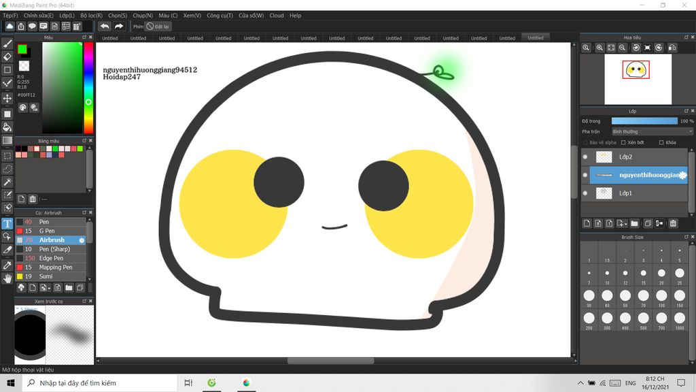Duplicate the layer using copy icon
The image size is (696, 392).
[x=648, y=223]
